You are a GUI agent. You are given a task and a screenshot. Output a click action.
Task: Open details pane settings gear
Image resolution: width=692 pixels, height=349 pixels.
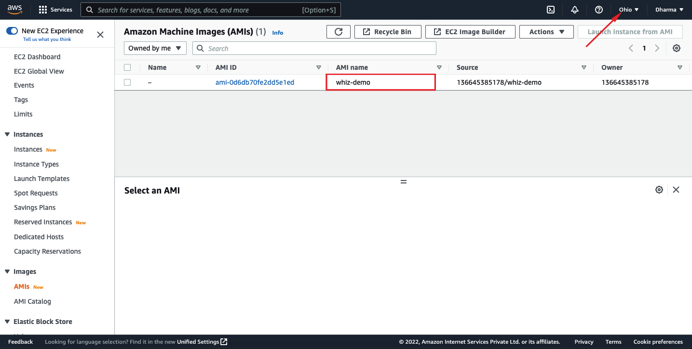659,190
